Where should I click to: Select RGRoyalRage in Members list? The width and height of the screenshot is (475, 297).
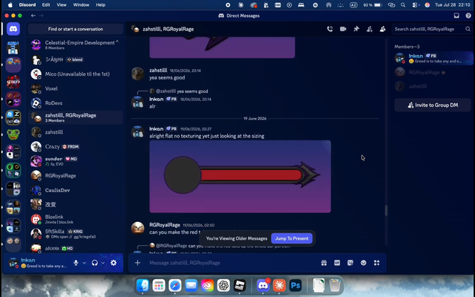point(433,73)
